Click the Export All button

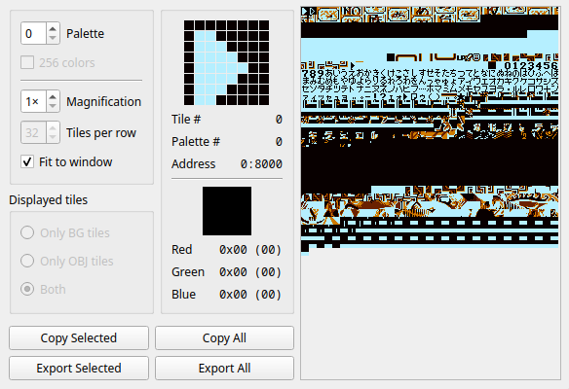(x=224, y=368)
